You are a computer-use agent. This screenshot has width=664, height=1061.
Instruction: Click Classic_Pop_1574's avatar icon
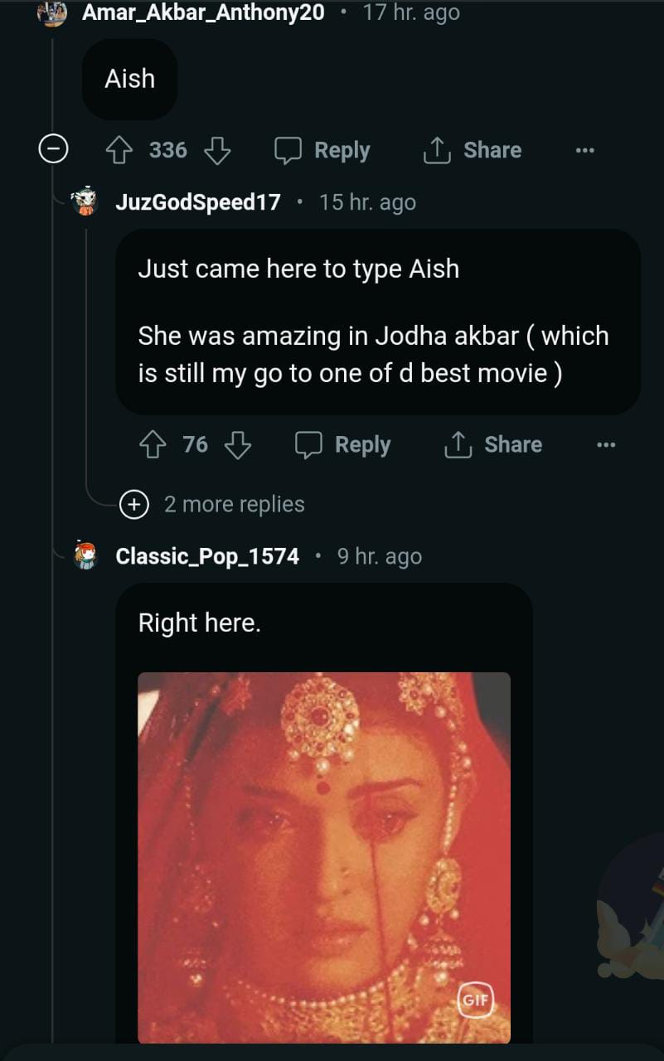(85, 556)
